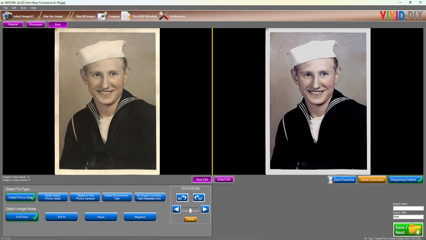Open the Tools menu
This screenshot has width=426, height=240.
pos(23,8)
